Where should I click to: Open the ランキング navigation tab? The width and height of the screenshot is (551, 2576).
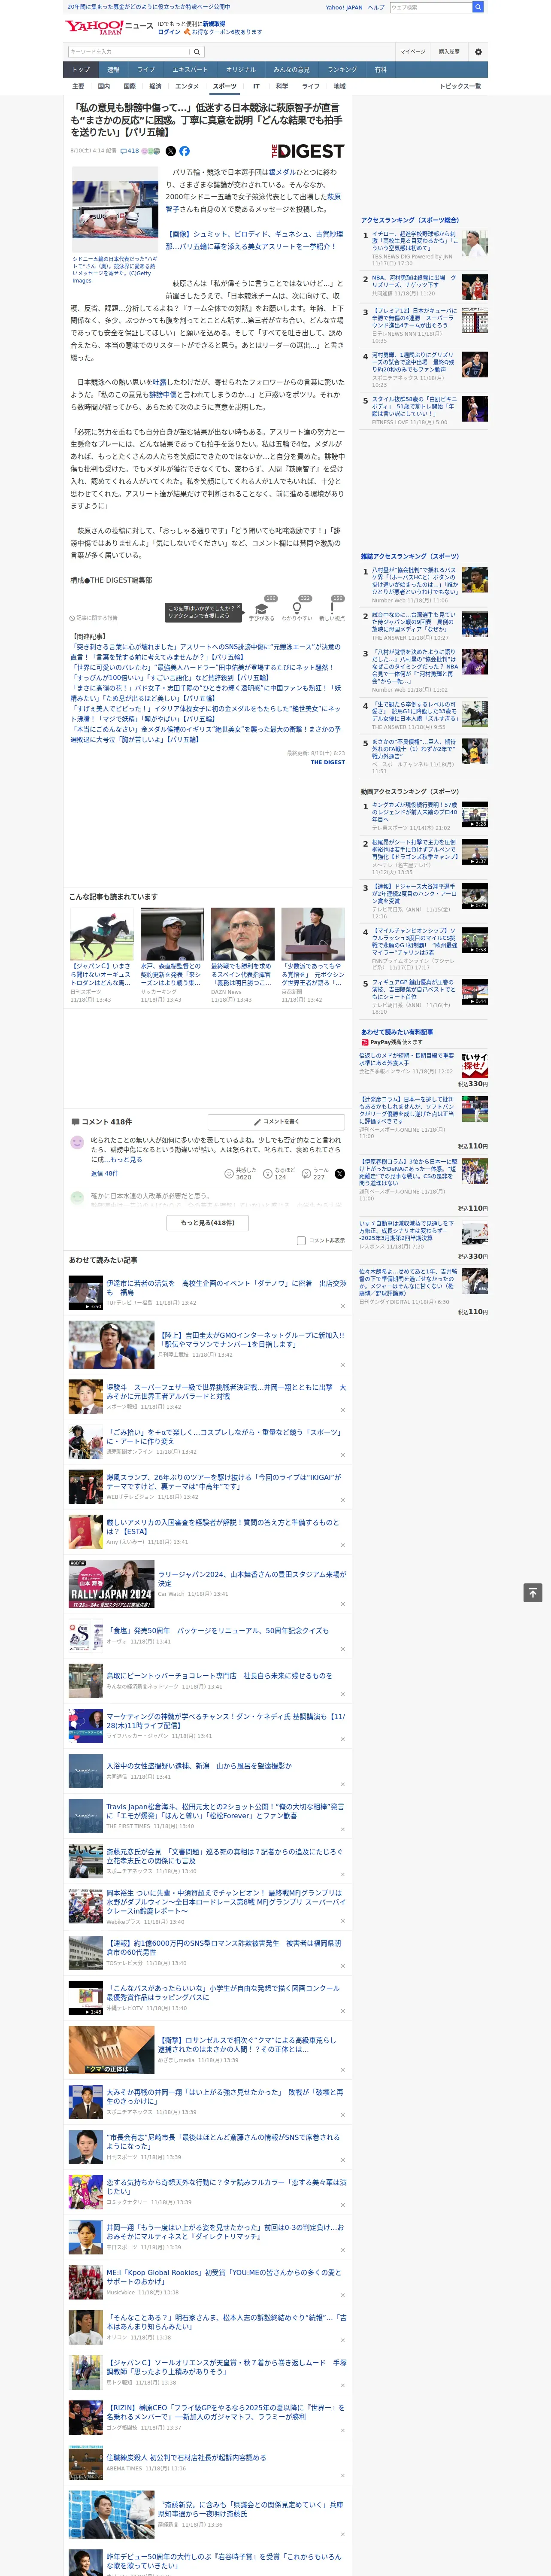click(x=342, y=69)
